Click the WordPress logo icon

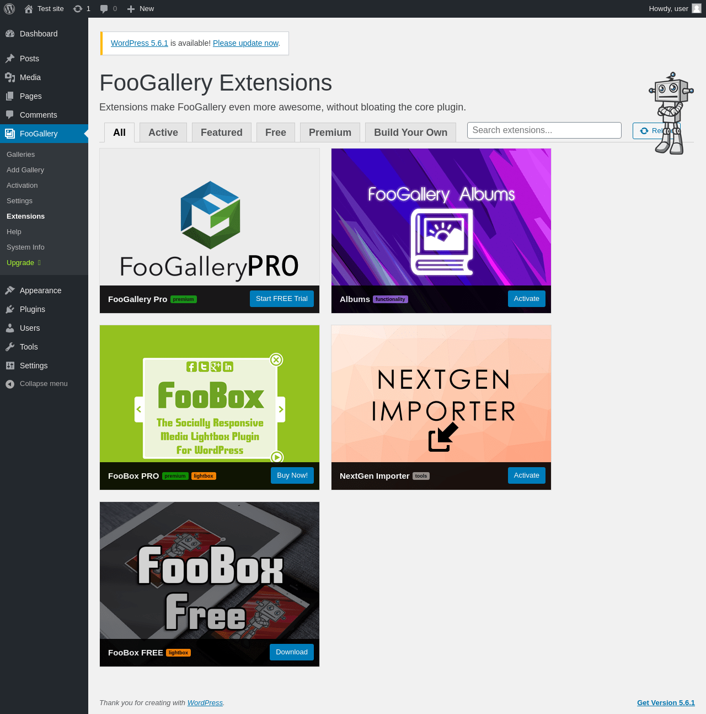coord(9,9)
